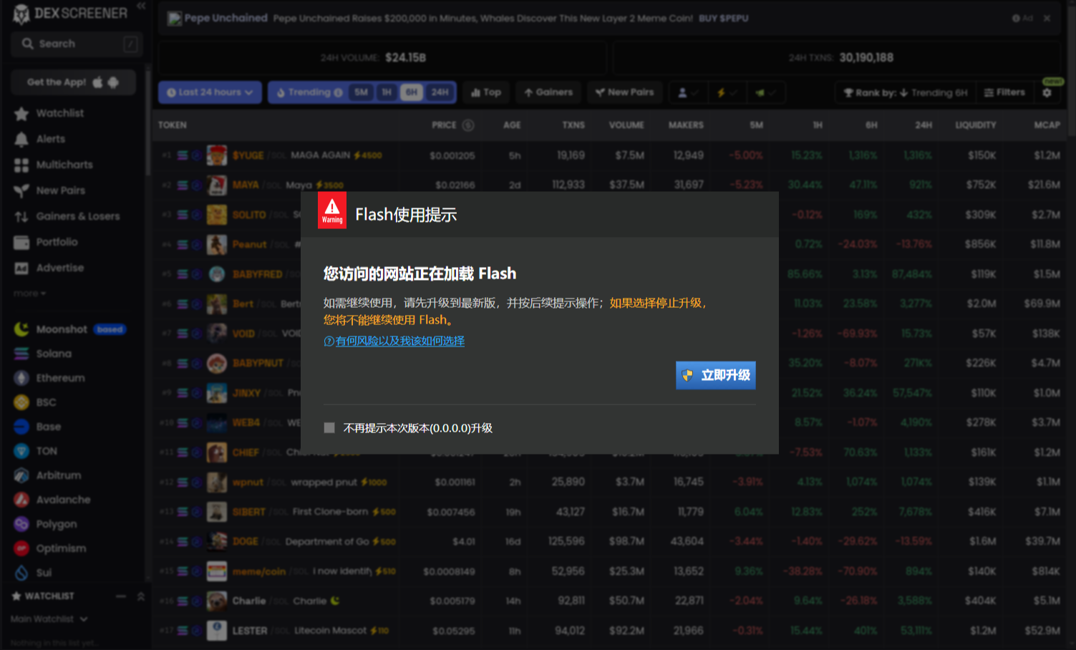Expand the WATCHLIST panel with the double-arrow icon
The height and width of the screenshot is (650, 1076).
click(x=141, y=596)
